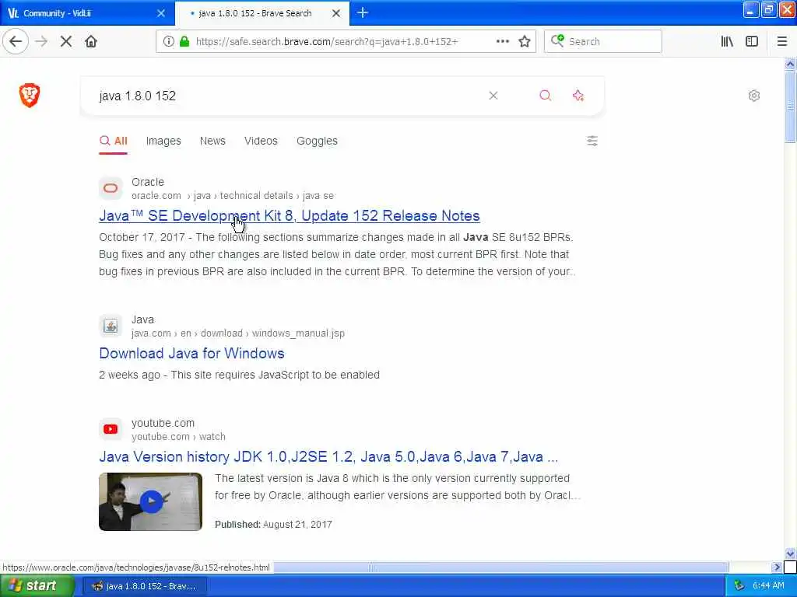The height and width of the screenshot is (597, 797).
Task: Click the taskbar clock 6:44 AM
Action: 768,586
